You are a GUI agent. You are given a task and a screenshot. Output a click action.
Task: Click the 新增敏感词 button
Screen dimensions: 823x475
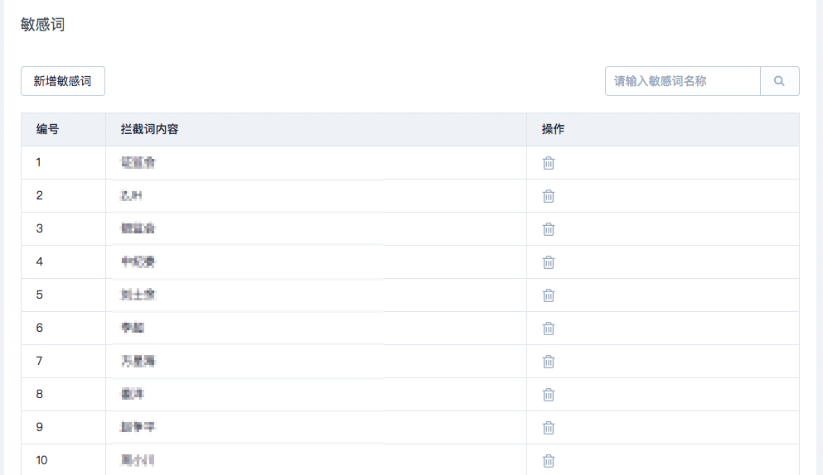tap(63, 81)
